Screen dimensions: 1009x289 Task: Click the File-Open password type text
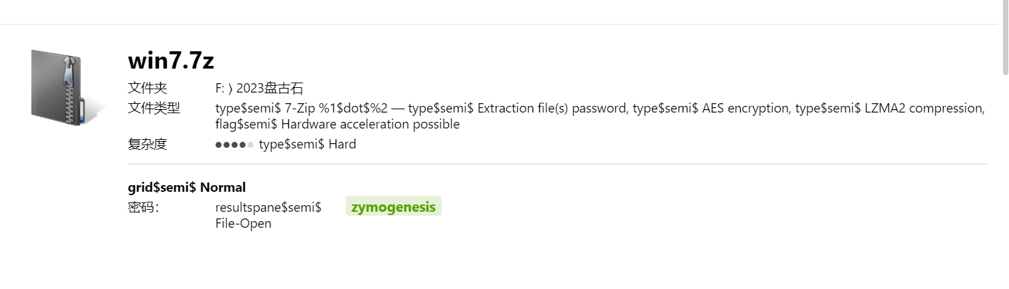coord(244,224)
